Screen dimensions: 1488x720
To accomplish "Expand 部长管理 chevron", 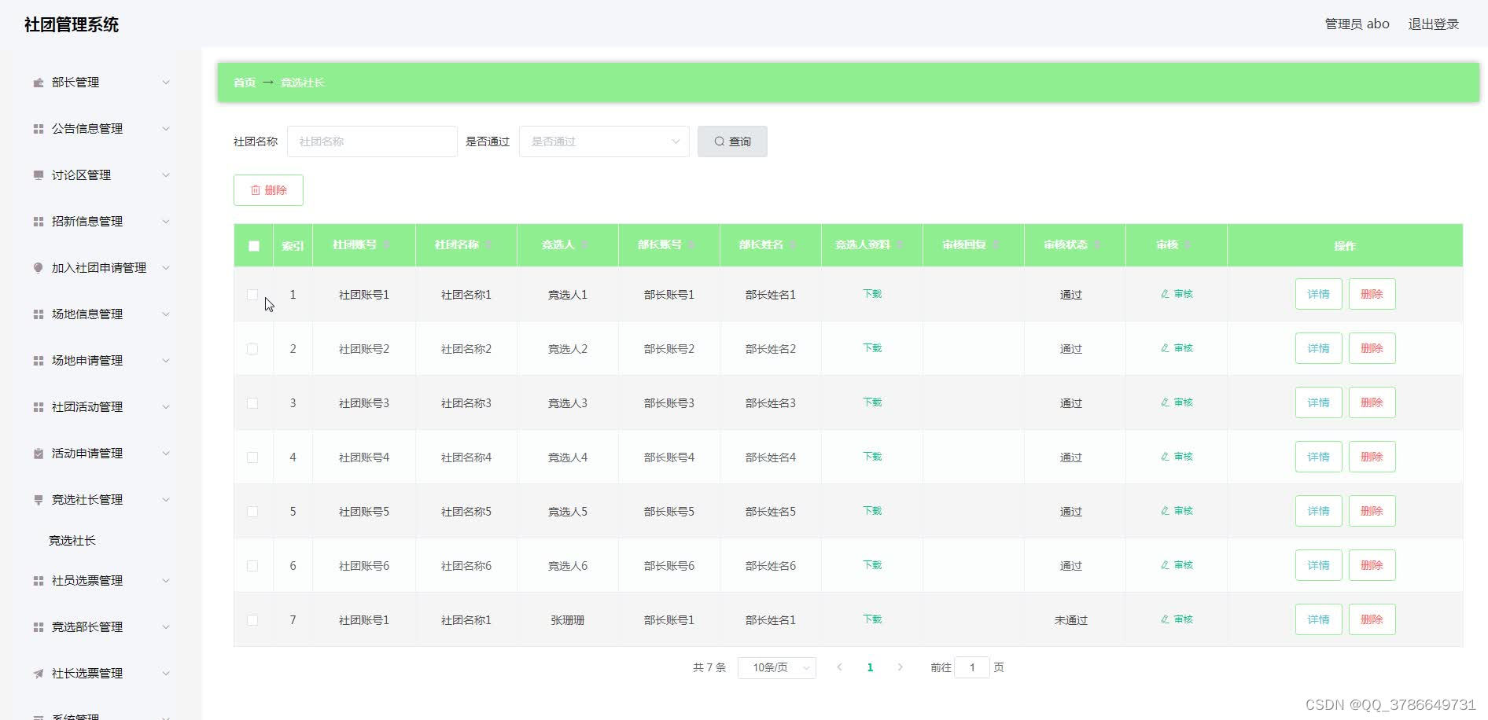I will [x=166, y=83].
